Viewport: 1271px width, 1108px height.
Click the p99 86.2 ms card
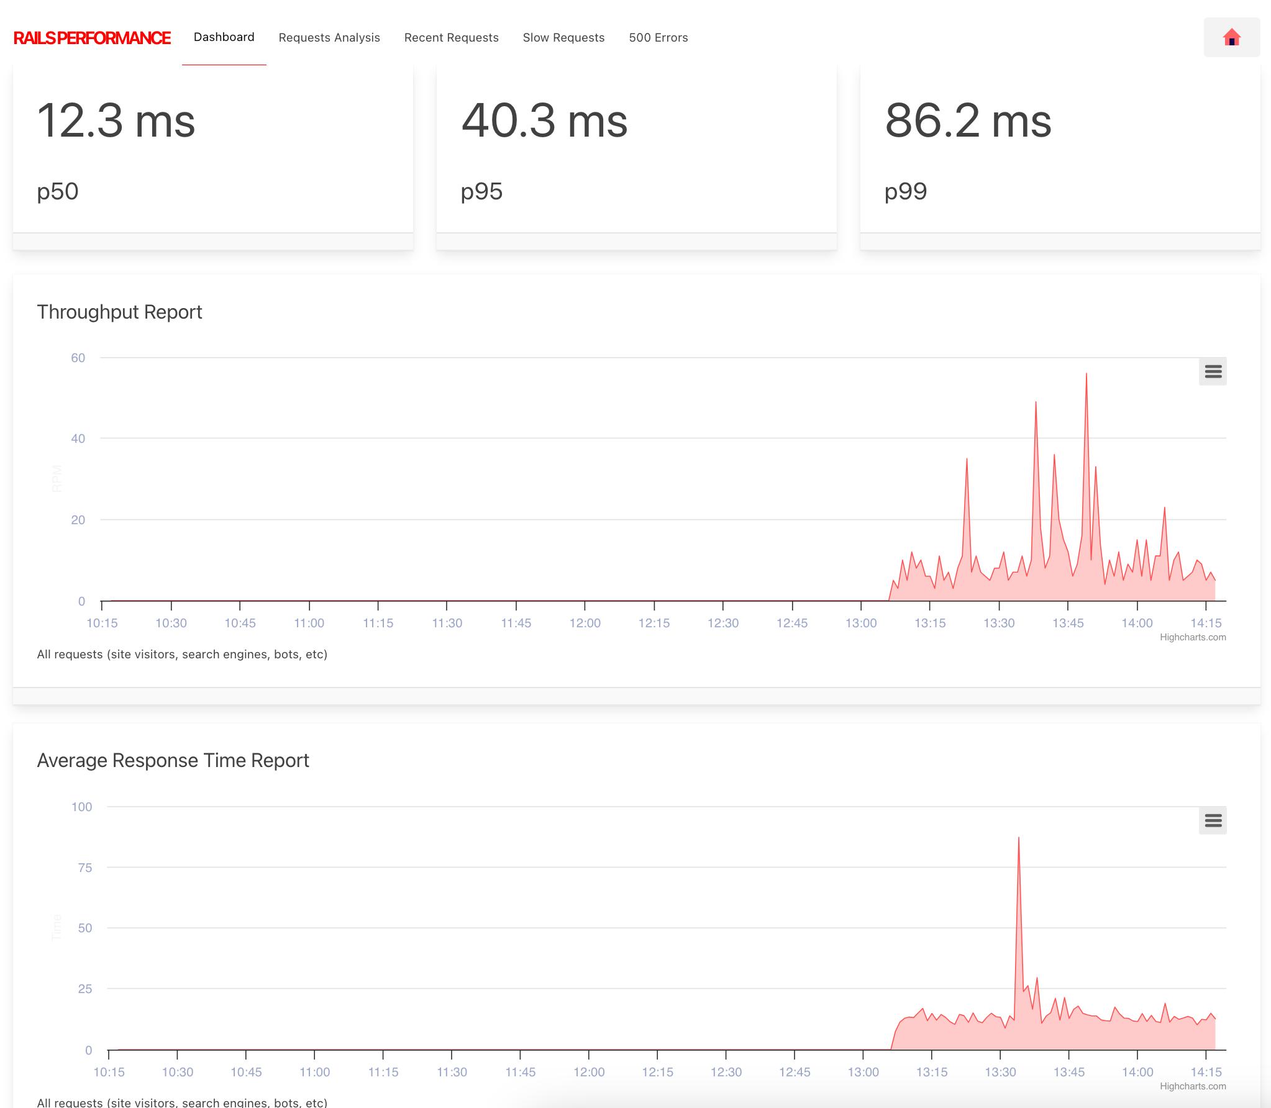[1060, 149]
